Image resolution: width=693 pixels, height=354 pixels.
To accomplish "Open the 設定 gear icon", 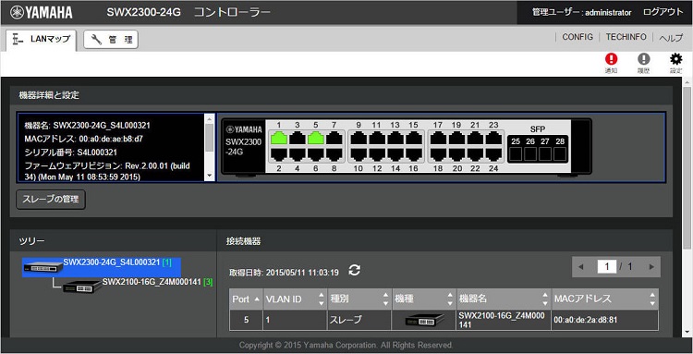I will click(675, 63).
